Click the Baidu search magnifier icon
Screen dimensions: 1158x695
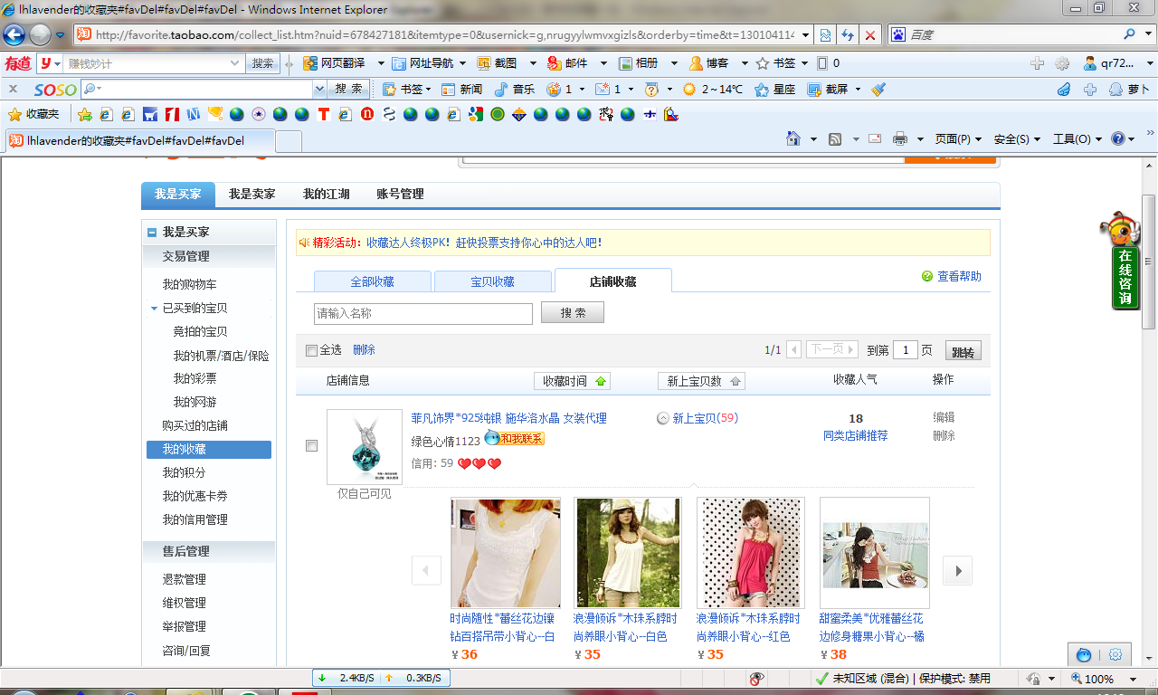[x=1131, y=34]
